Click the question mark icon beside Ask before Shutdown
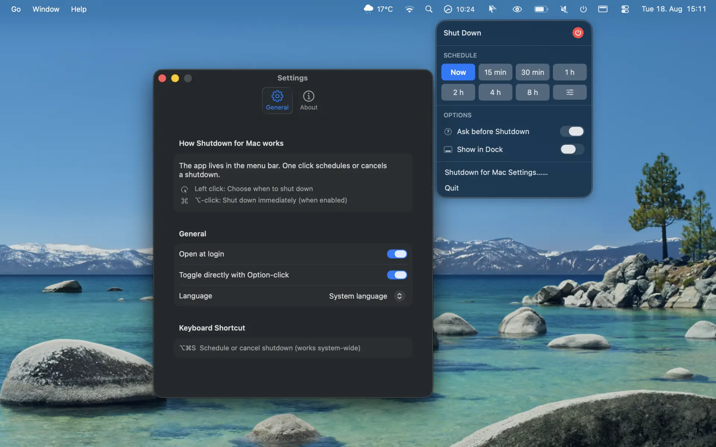 coord(448,131)
